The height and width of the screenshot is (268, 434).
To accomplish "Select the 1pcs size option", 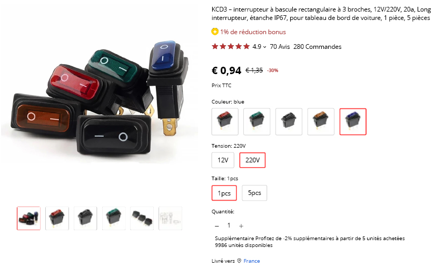I will [x=224, y=193].
